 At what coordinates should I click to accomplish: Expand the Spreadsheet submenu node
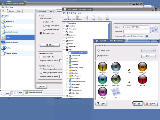pyautogui.click(x=67, y=84)
